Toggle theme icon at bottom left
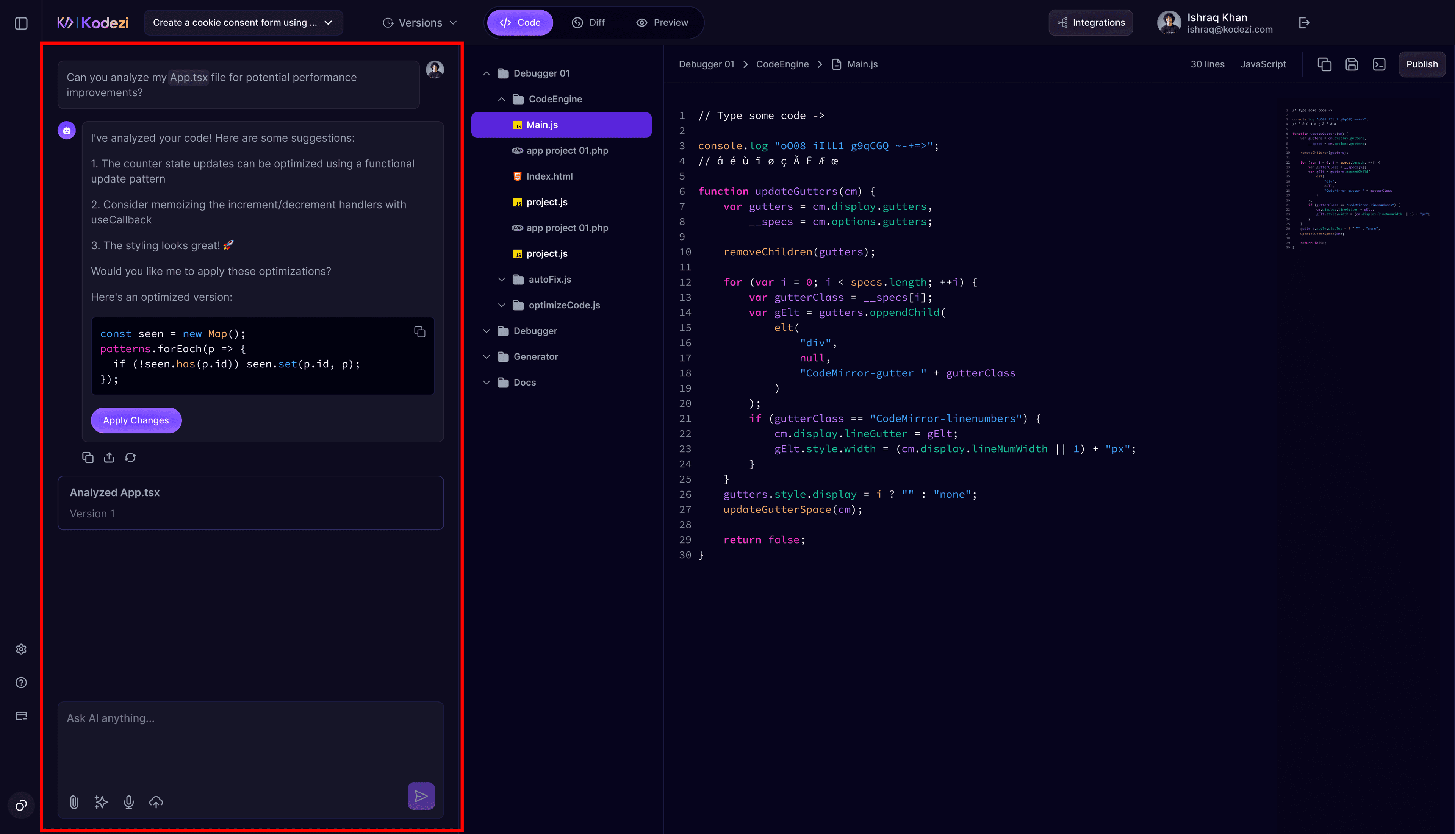1455x834 pixels. tap(21, 805)
